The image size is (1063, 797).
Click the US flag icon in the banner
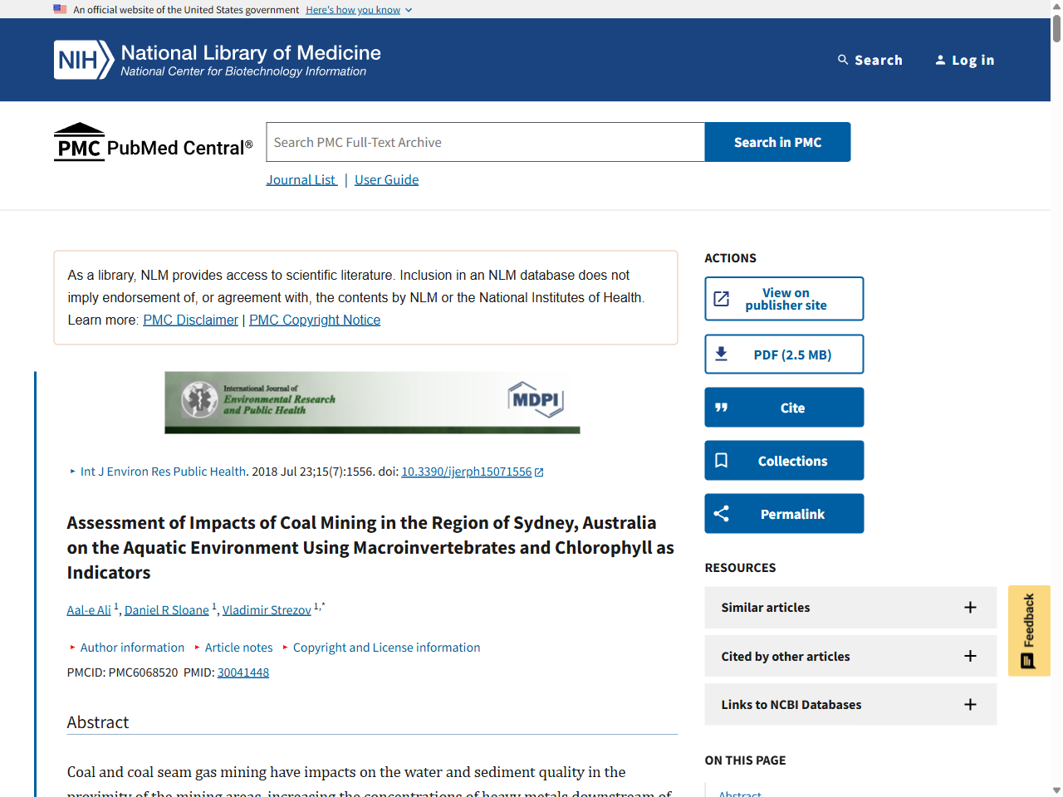59,9
